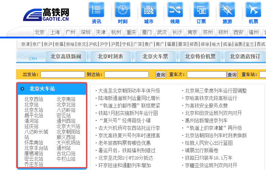266x170 pixels.
Task: Switch to 北京高铁新闻 tab
Action: (66, 57)
